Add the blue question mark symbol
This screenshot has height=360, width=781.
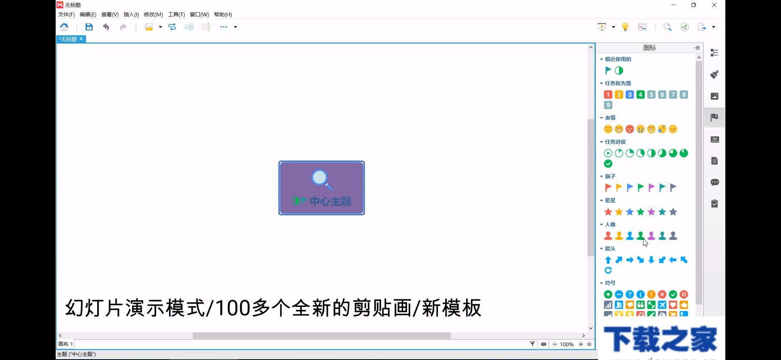tap(630, 294)
